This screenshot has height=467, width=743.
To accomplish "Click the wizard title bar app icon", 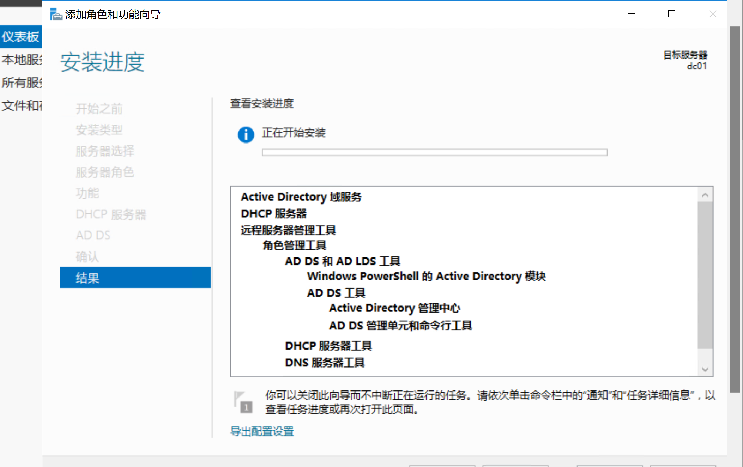I will point(56,14).
